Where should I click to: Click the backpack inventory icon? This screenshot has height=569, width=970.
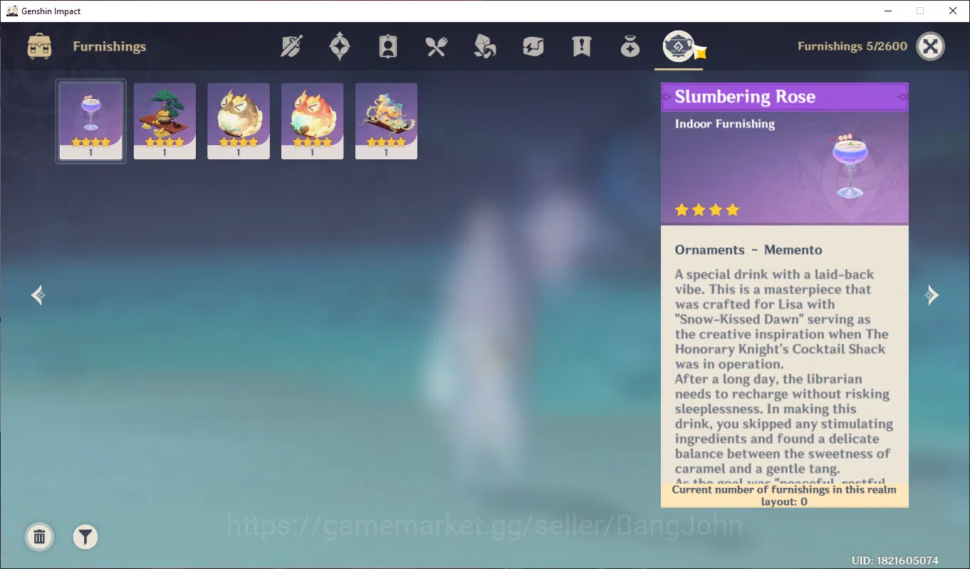click(x=39, y=47)
